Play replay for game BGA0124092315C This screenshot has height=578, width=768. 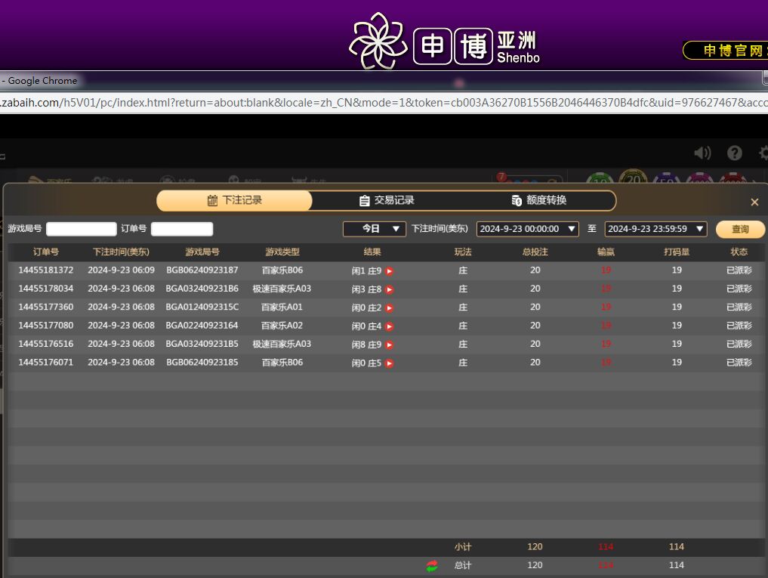390,308
